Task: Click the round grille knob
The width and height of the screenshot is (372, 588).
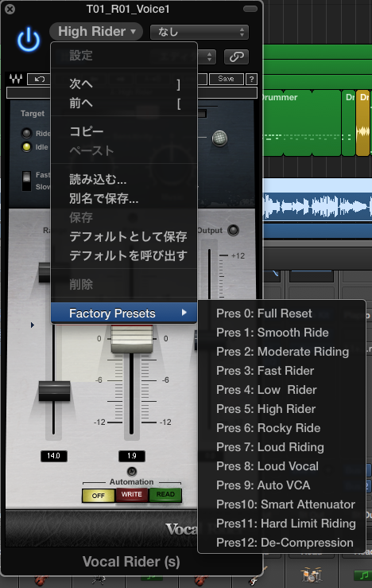Action: (219, 138)
